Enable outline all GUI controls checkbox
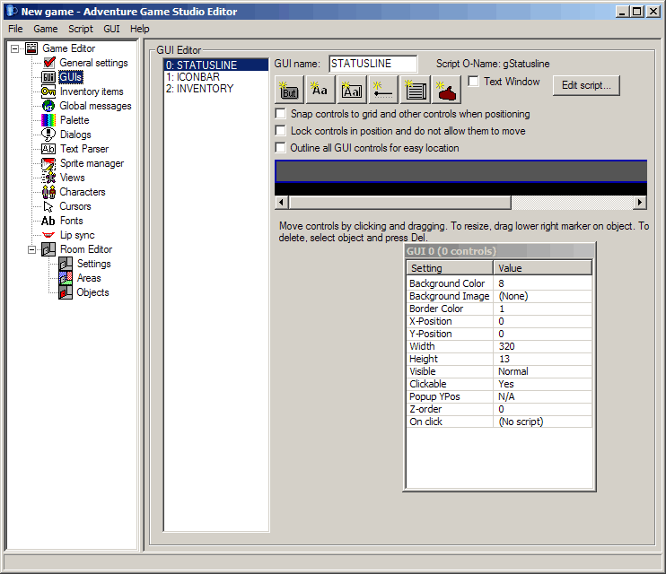 (x=280, y=148)
